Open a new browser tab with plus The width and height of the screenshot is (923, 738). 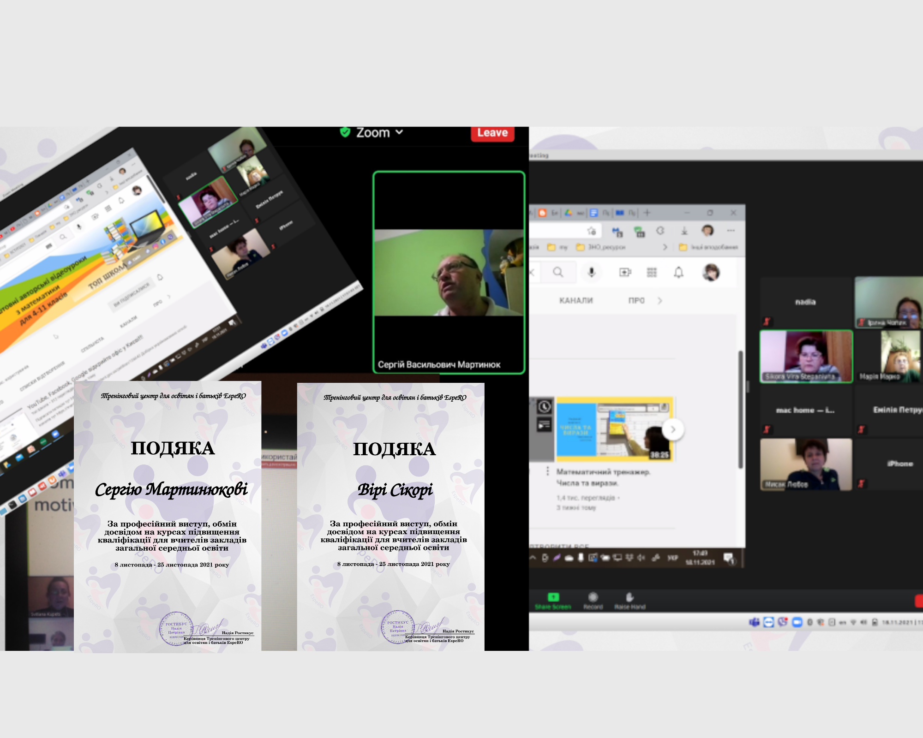[647, 213]
